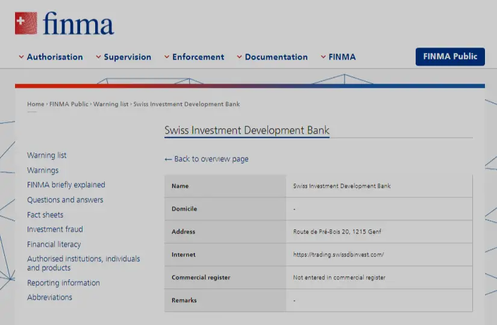Click Back to overview page link
This screenshot has height=325, width=497.
pos(211,159)
